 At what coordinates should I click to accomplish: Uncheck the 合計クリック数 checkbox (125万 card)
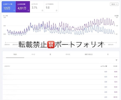[4, 4]
